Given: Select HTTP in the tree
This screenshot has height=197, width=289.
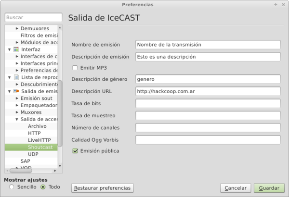Looking at the screenshot, I should coord(34,133).
